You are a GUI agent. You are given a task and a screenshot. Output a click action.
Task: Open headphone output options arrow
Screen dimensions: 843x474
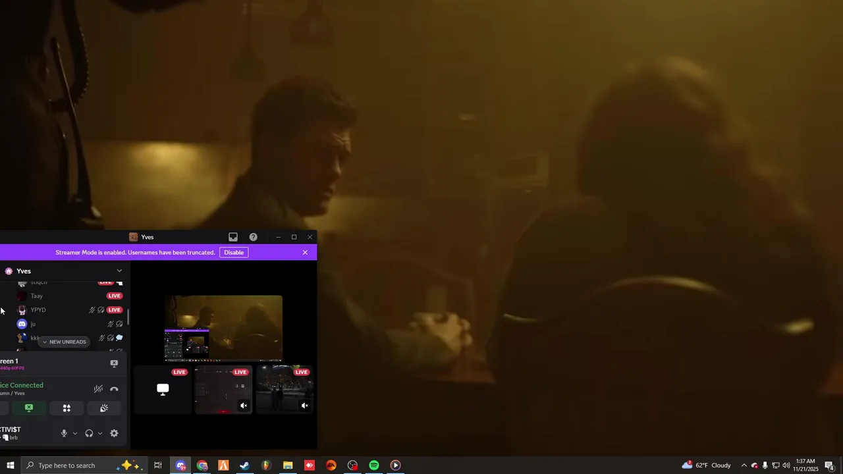coord(100,433)
